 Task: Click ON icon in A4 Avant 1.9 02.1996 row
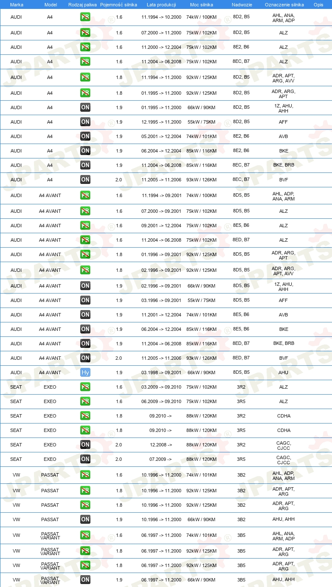coord(85,286)
